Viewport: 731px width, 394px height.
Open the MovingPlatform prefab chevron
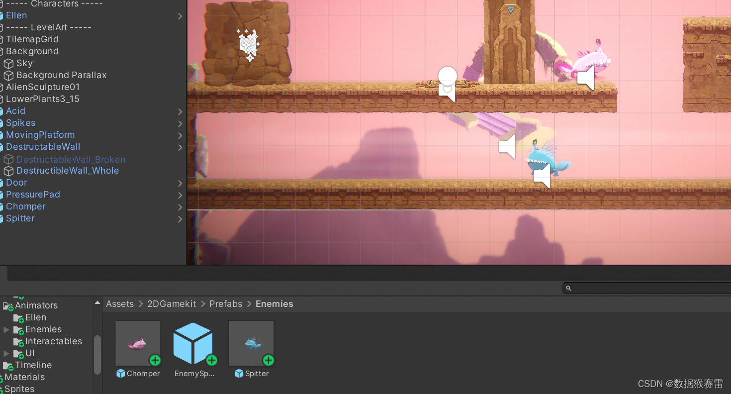click(180, 136)
